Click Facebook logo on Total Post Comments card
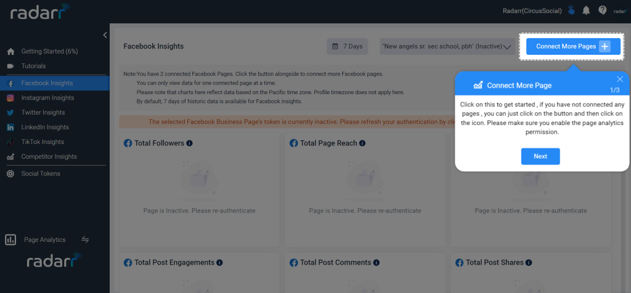 click(294, 262)
